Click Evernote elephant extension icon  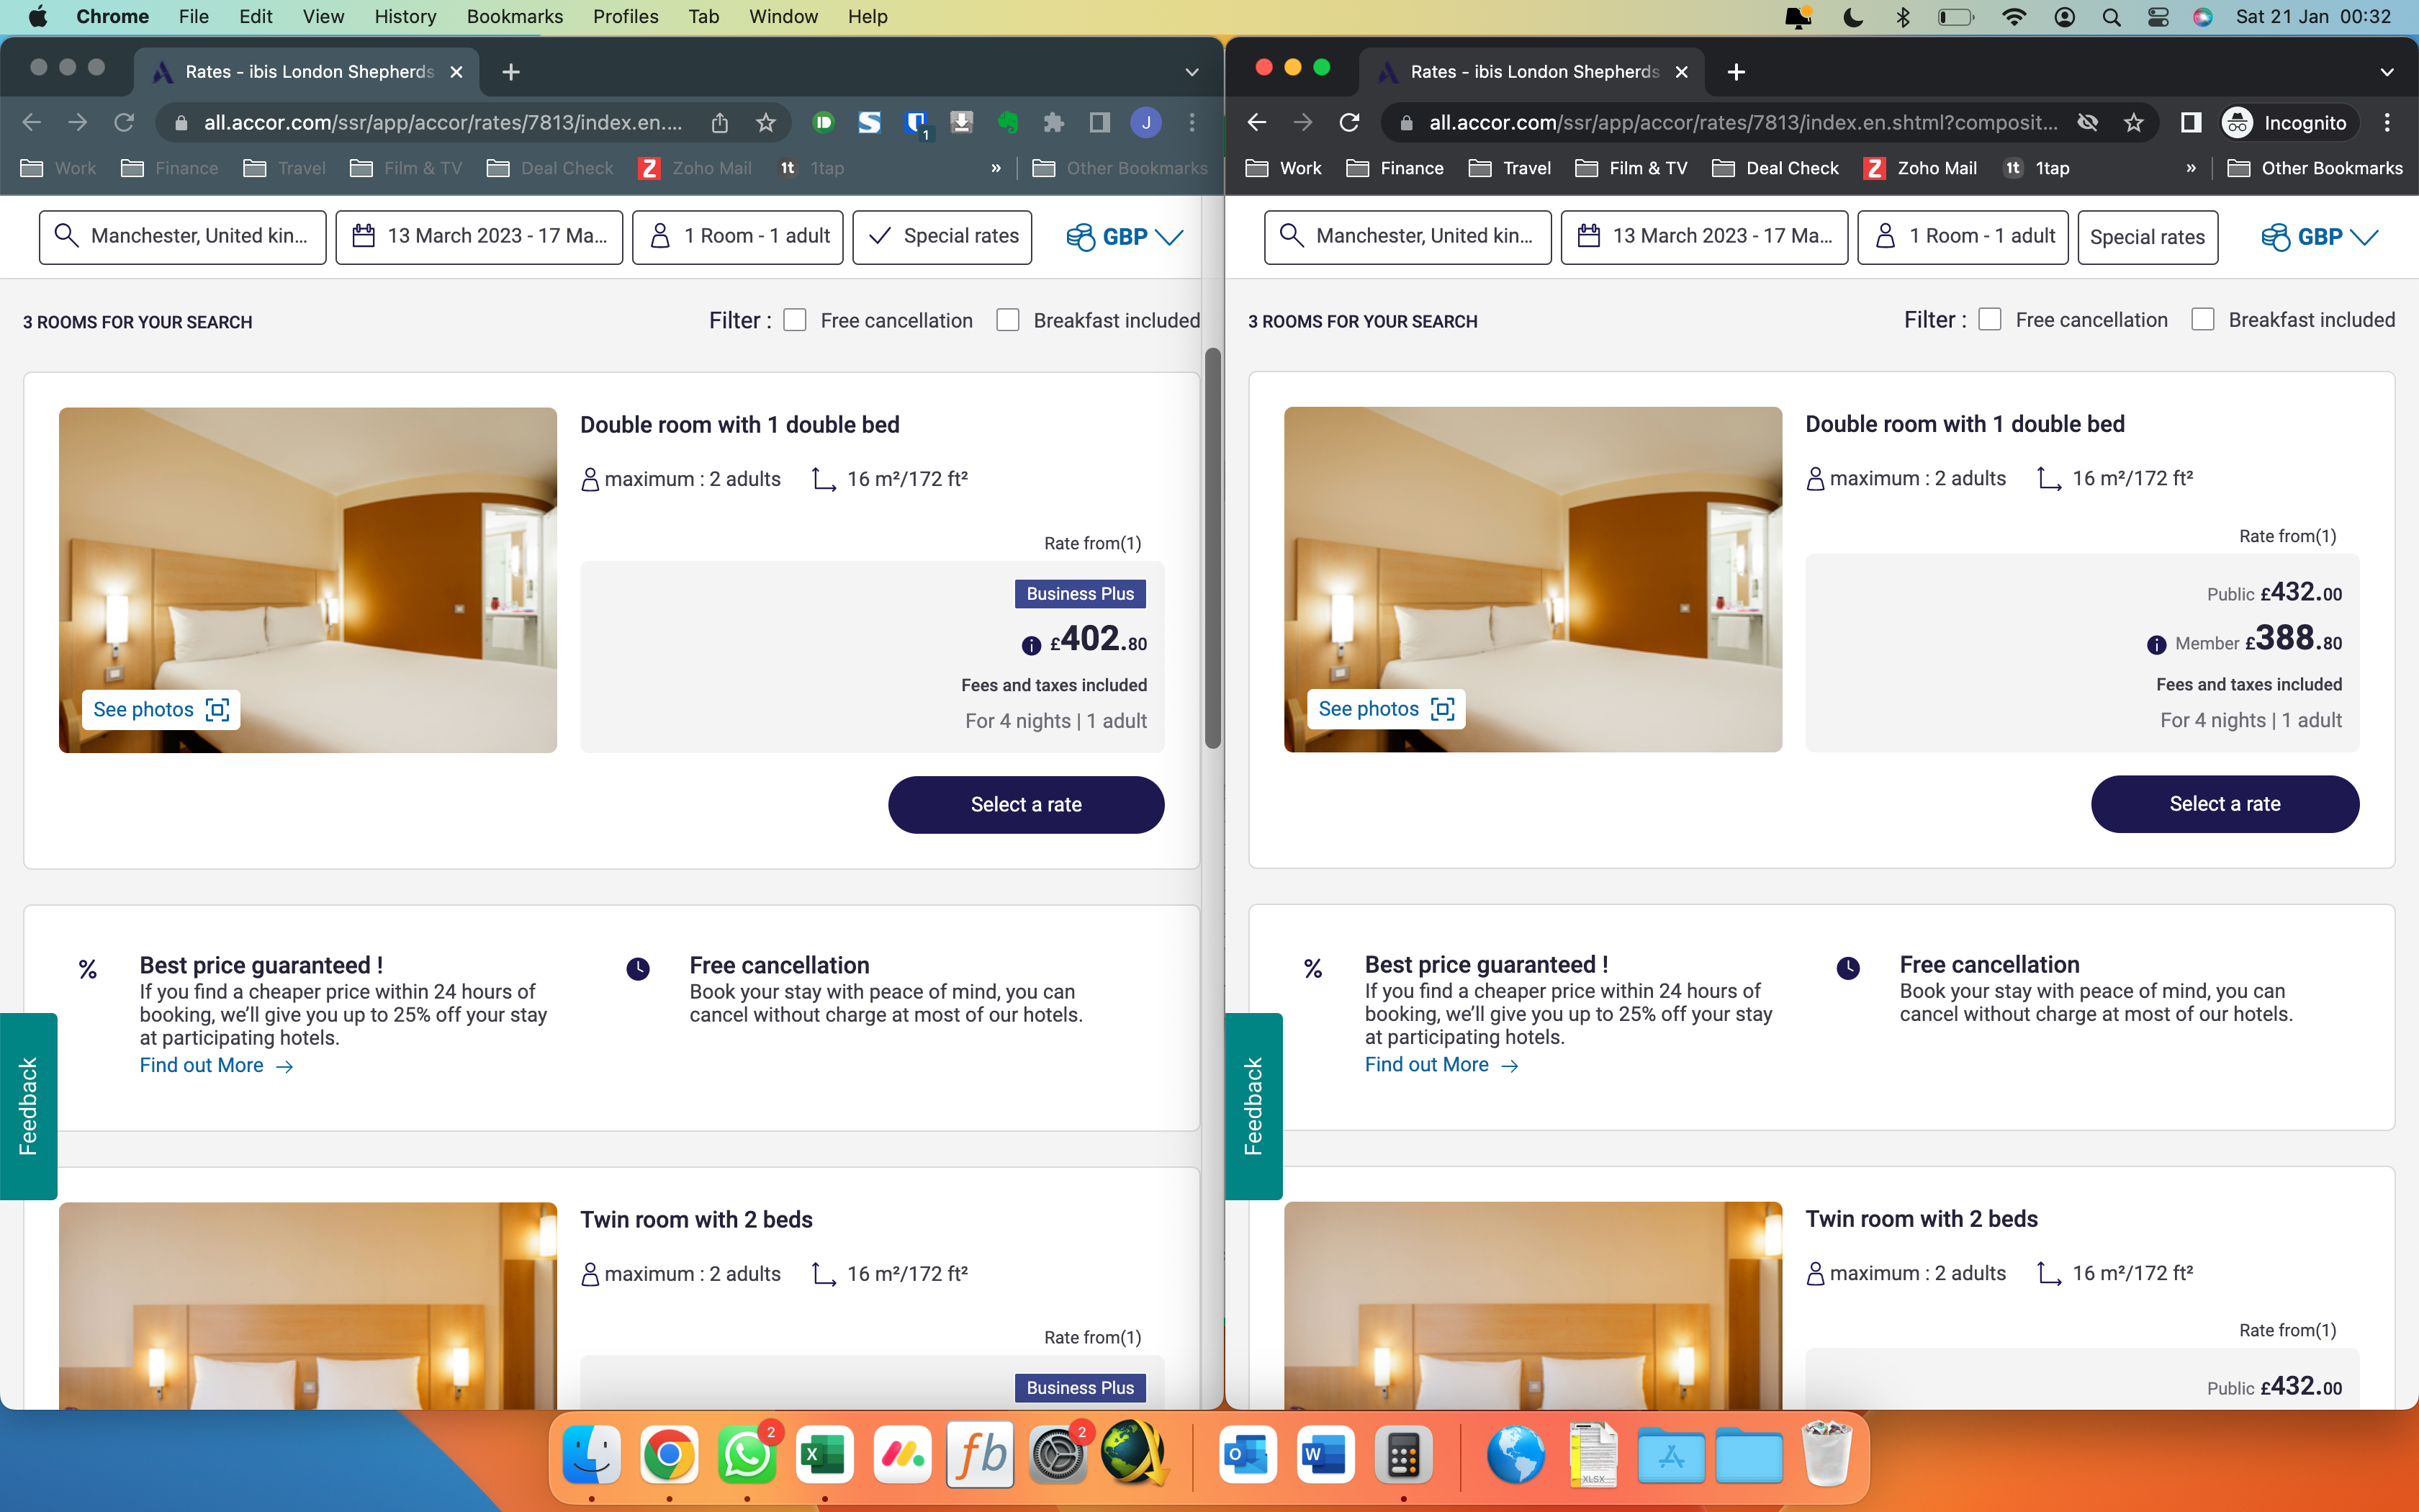click(1008, 122)
